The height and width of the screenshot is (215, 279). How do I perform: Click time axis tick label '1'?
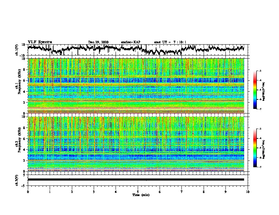50,192
